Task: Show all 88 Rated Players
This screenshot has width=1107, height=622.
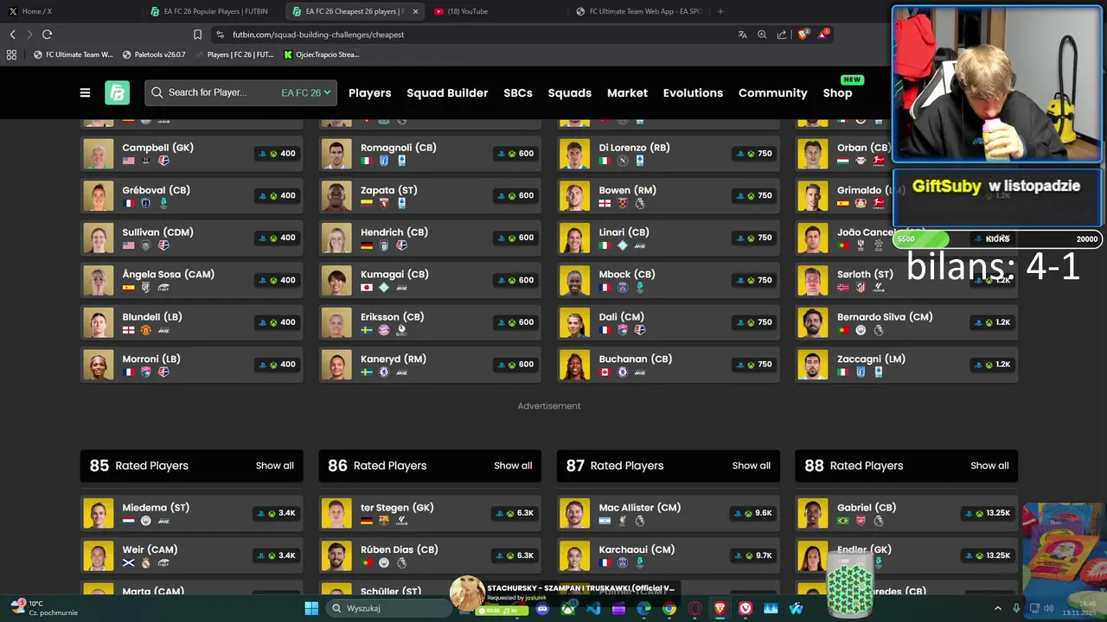Action: (x=989, y=466)
